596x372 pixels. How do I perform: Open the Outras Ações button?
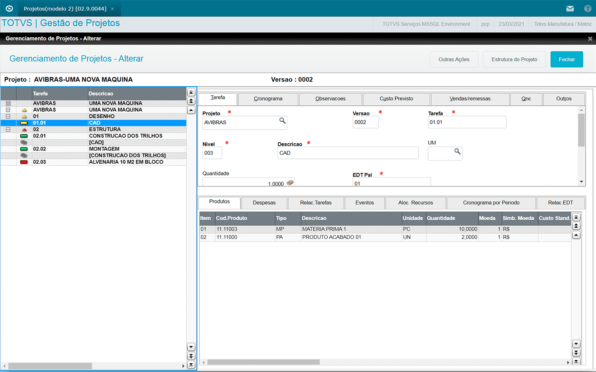click(454, 60)
